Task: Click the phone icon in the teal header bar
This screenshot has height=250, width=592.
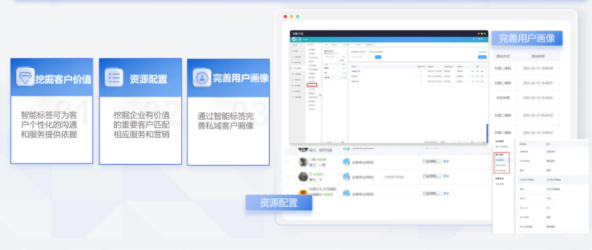Action: pyautogui.click(x=474, y=39)
